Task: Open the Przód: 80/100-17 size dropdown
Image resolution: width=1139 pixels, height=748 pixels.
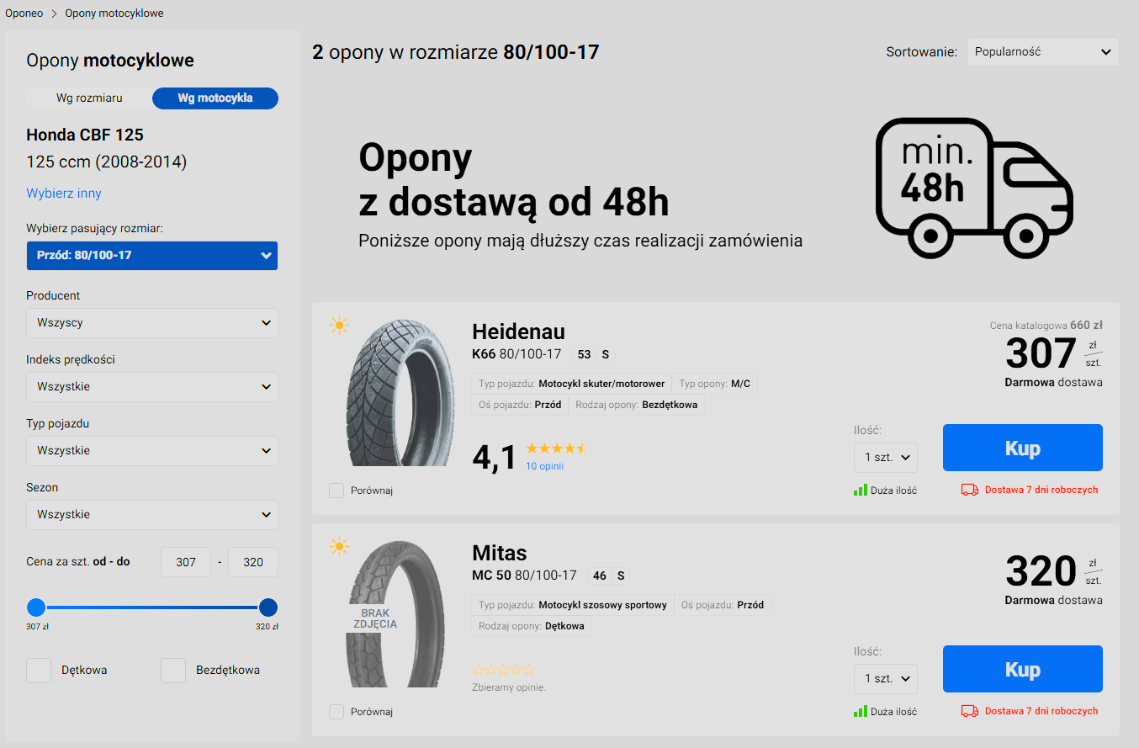Action: click(x=152, y=255)
